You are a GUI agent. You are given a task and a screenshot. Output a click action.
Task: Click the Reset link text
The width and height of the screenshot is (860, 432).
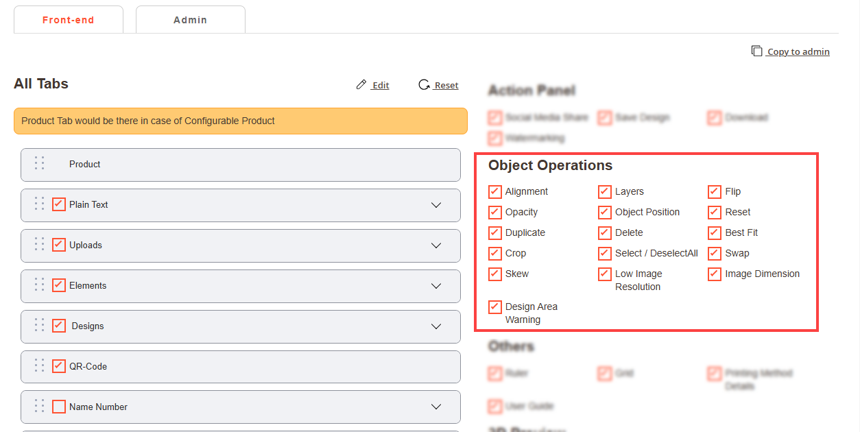tap(446, 85)
